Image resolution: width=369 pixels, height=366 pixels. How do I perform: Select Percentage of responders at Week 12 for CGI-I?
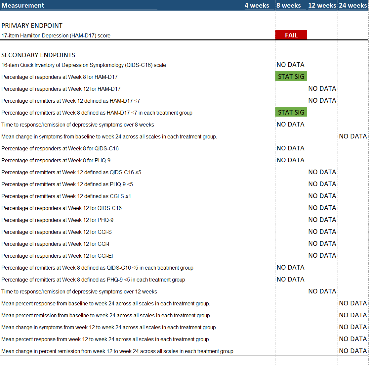55,244
